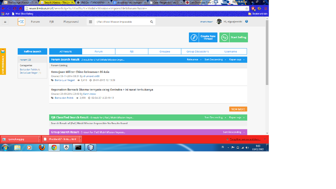Select the FJB results tab

coord(132,51)
